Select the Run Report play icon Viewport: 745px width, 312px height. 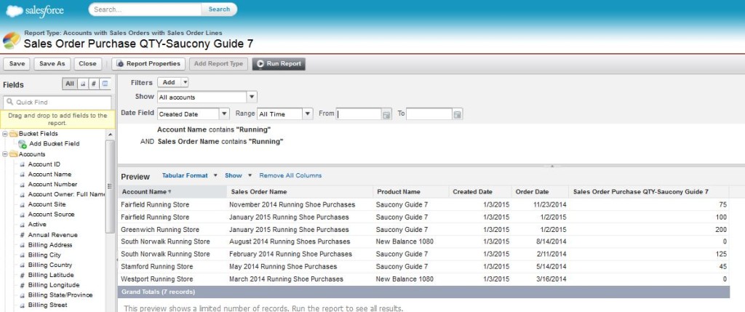tap(260, 63)
